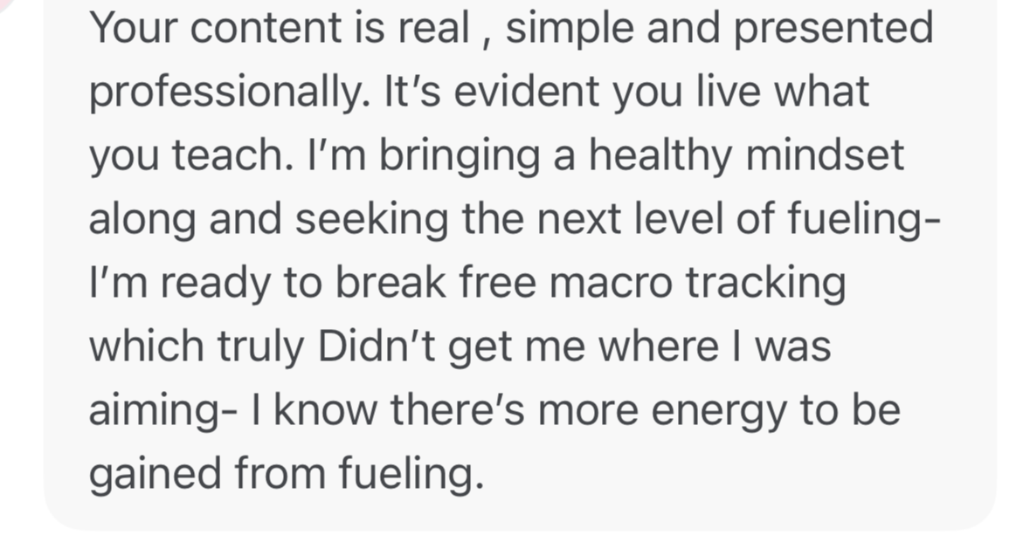Select the phrase "macro tracking"

tap(697, 285)
